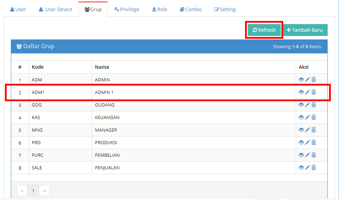The image size is (342, 200).
Task: Delete the ADMIN 1 group
Action: click(314, 92)
